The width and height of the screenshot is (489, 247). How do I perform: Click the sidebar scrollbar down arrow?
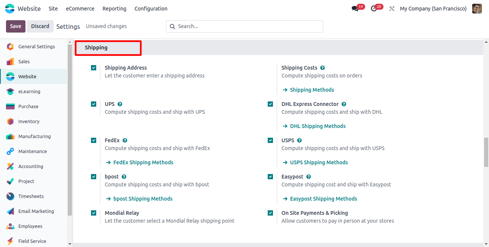[70, 244]
